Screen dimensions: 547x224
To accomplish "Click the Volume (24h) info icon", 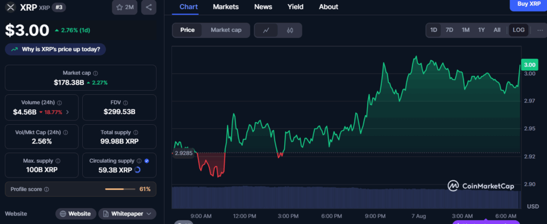I will (59, 103).
